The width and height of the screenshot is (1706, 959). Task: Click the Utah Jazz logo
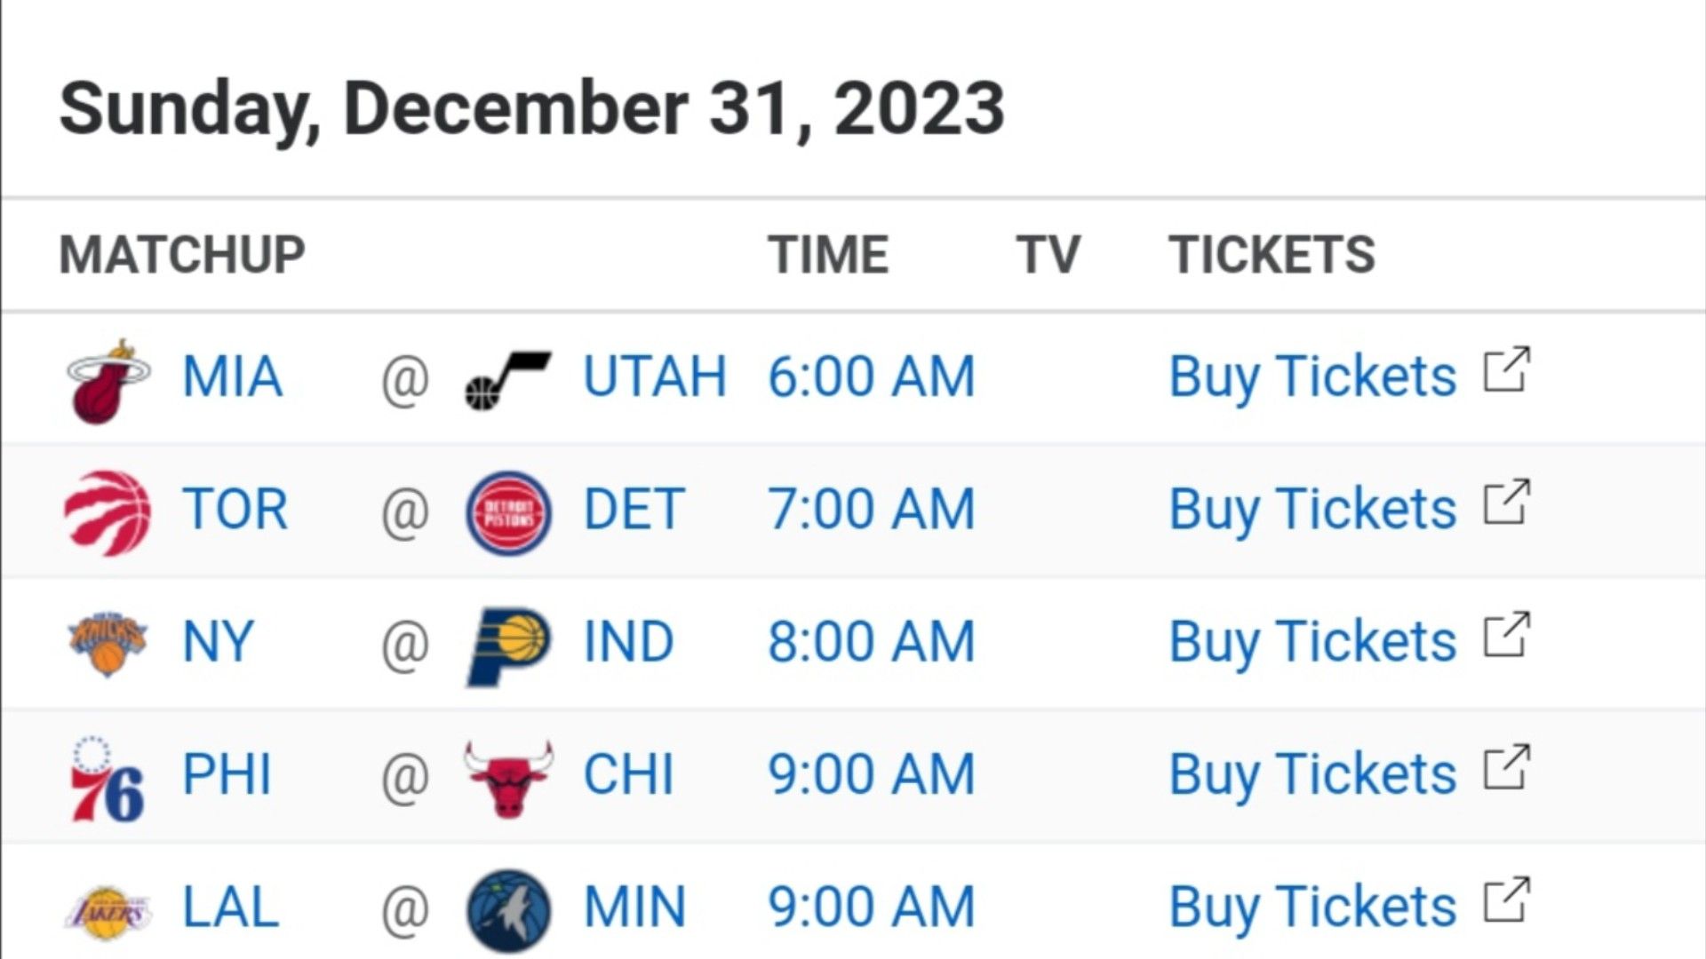pos(508,381)
